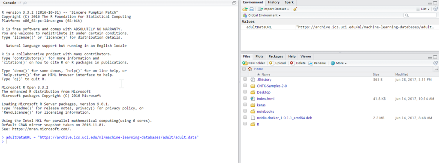Check the box for the R folder
This screenshot has height=163, width=439.
tap(245, 124)
